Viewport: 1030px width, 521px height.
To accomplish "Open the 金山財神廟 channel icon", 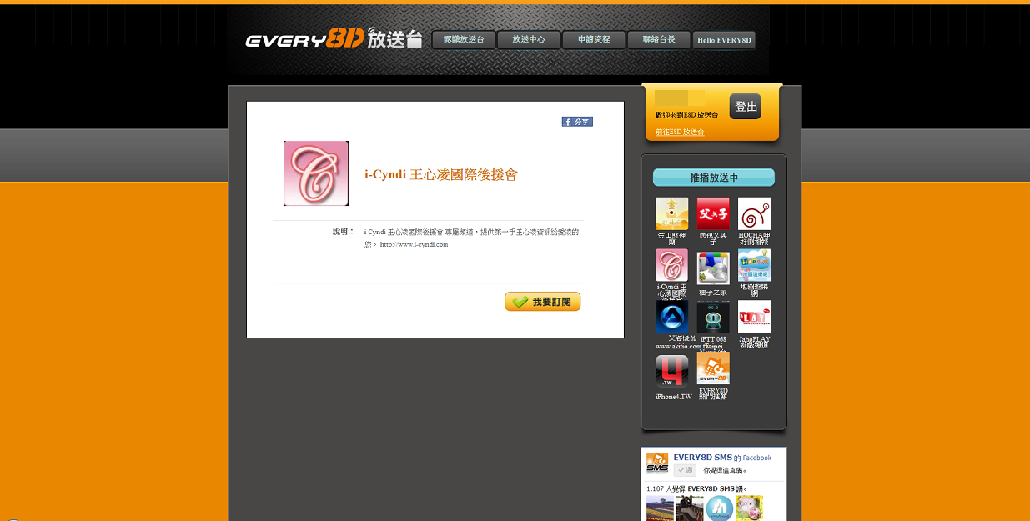I will pos(671,213).
